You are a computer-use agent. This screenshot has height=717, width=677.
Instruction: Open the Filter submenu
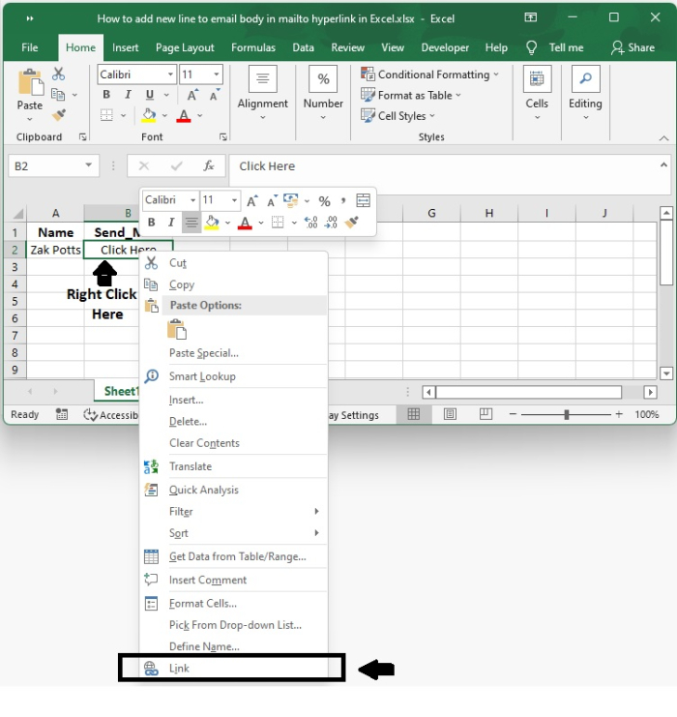[234, 511]
